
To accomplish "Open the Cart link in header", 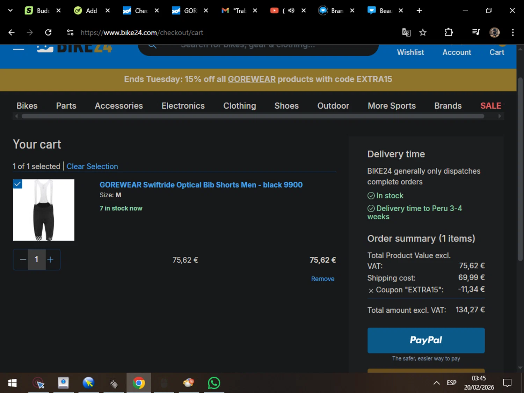I will click(x=497, y=52).
